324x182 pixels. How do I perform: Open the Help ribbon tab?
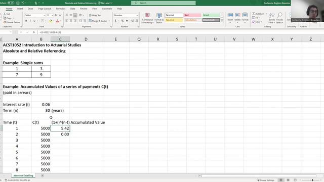(119, 9)
